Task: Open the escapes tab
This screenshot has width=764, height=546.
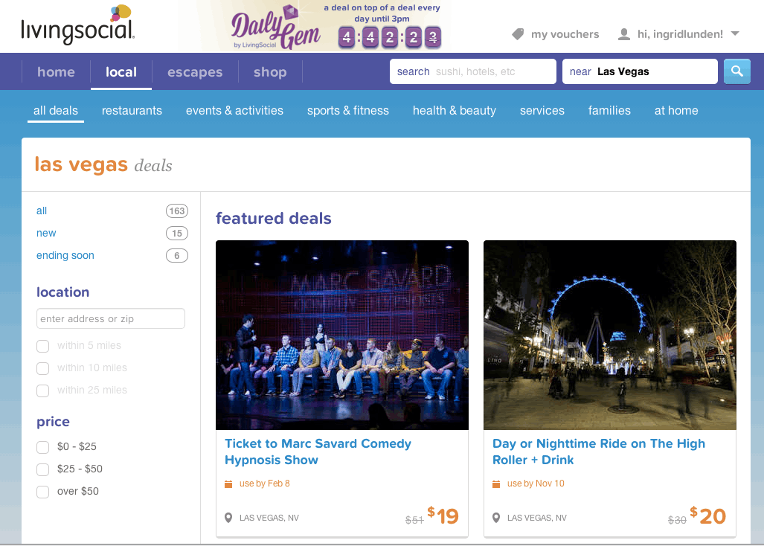Action: point(195,72)
